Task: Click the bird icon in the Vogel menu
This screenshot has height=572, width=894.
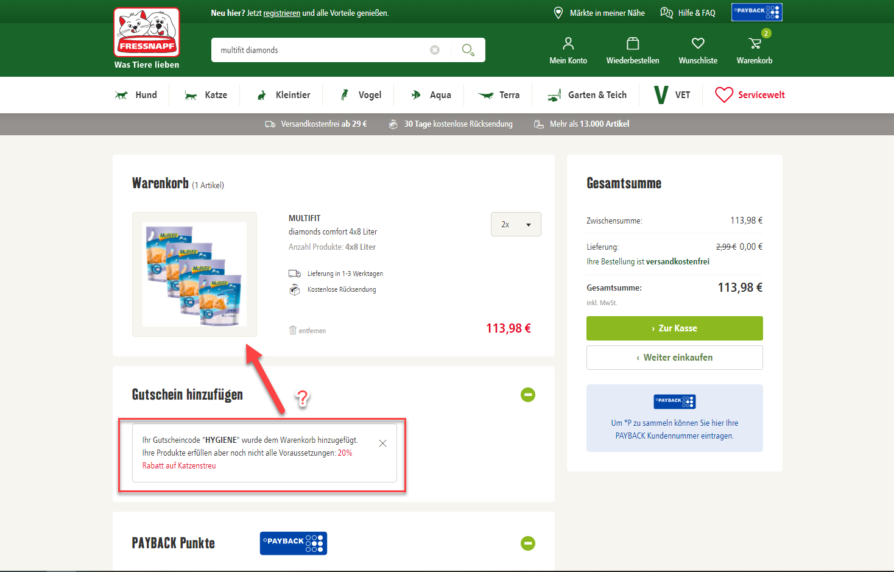Action: (345, 95)
